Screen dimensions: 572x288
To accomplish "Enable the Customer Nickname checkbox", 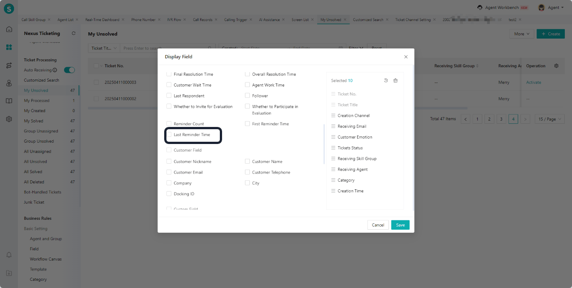I will coord(169,161).
